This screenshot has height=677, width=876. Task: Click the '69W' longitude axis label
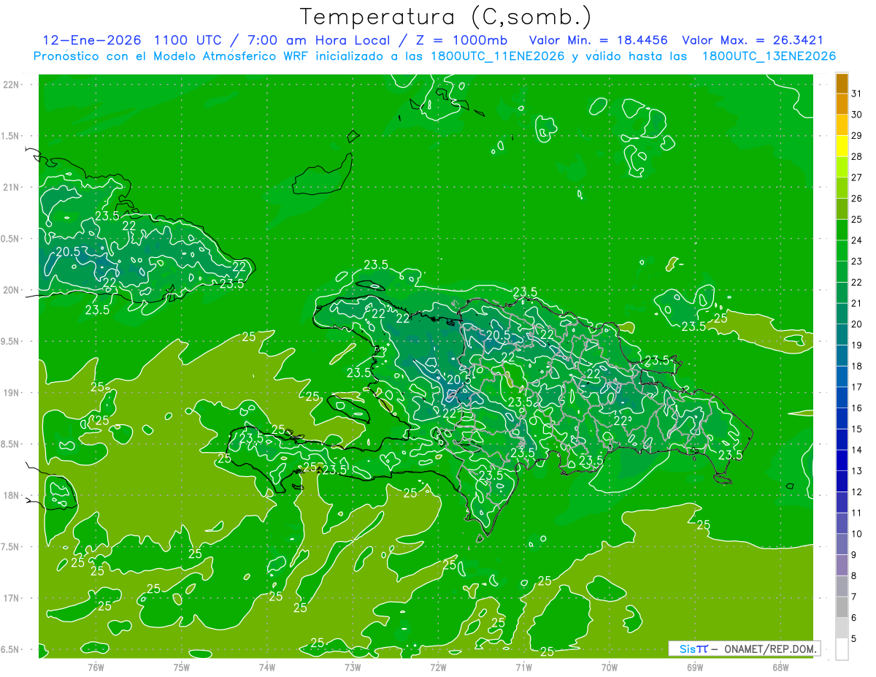click(x=695, y=667)
